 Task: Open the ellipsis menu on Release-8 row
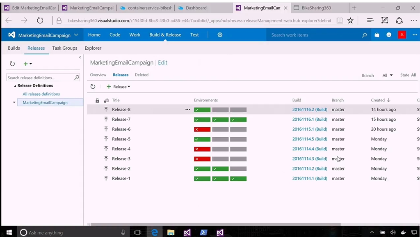tap(187, 110)
